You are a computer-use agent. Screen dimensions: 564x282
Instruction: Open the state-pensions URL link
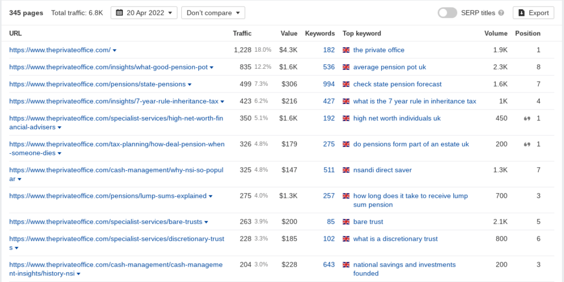coord(97,84)
